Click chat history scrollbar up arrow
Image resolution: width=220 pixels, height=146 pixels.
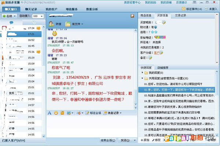click(x=135, y=30)
